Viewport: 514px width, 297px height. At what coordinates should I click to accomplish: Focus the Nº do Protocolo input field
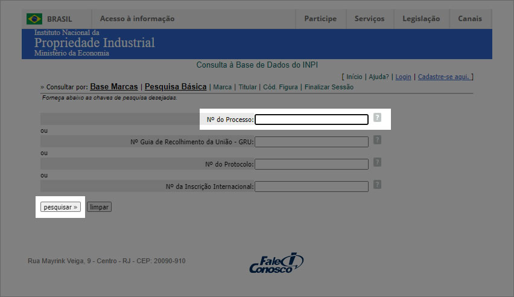click(311, 164)
